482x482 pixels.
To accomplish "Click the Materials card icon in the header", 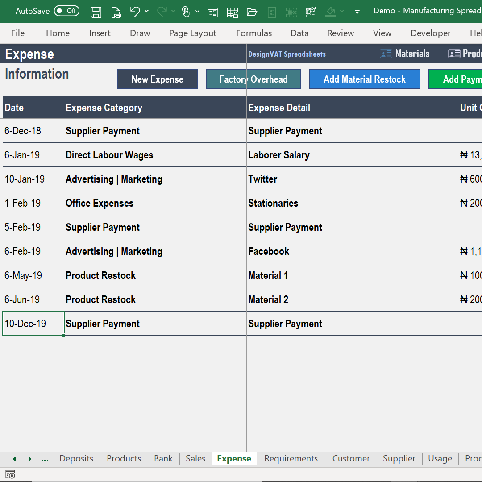I will click(386, 53).
